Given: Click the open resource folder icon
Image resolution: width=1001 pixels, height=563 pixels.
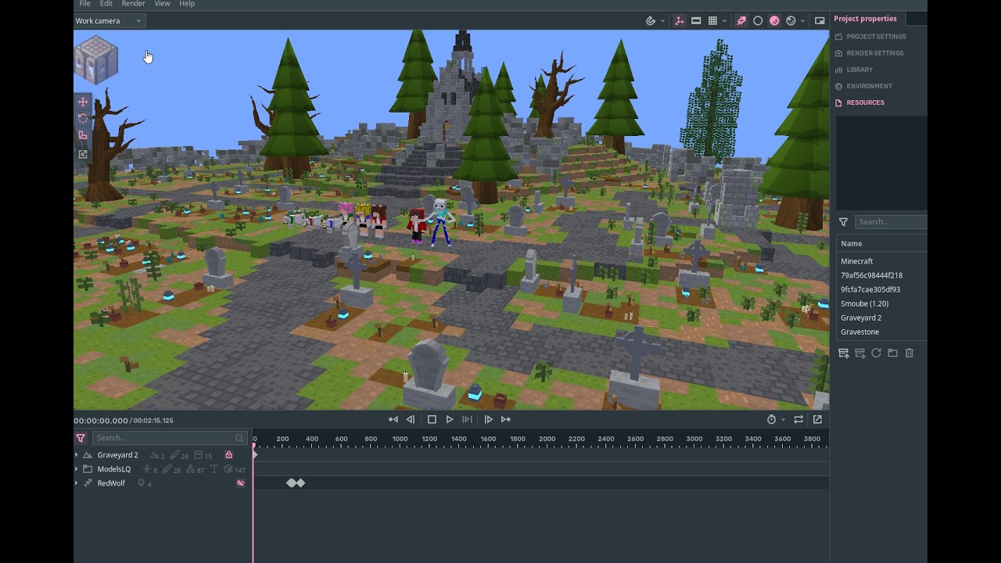Looking at the screenshot, I should (x=892, y=353).
